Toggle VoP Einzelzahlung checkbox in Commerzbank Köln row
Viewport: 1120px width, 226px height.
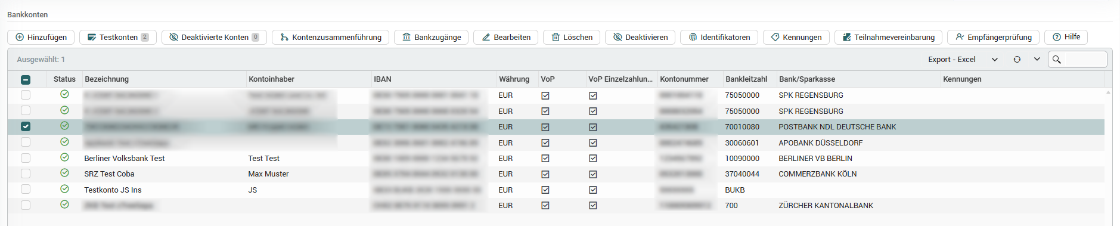[593, 174]
